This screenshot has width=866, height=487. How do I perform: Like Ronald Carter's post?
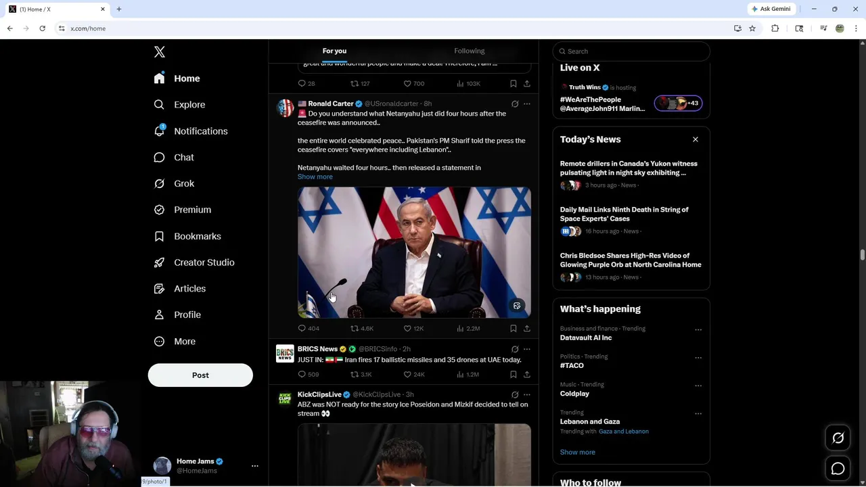click(413, 329)
